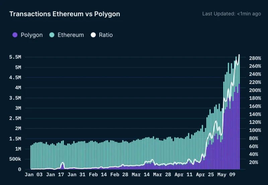Viewport: 268px width, 185px height.
Task: Select the Jan 17 x-axis label
Action: click(x=55, y=175)
